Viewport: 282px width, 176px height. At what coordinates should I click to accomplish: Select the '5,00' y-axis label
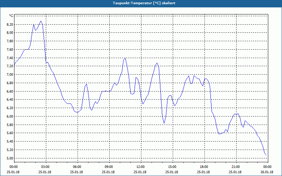tap(10, 158)
